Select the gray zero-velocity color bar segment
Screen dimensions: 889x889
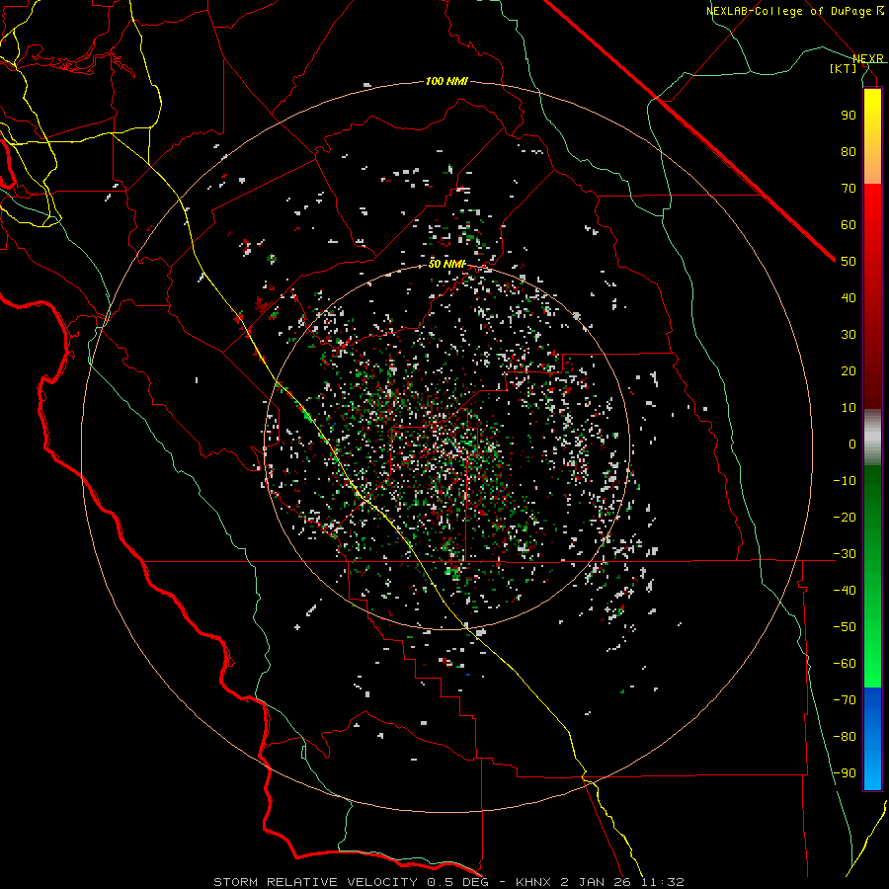click(x=872, y=438)
